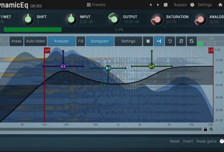Click the random preset dice icon

165,5
